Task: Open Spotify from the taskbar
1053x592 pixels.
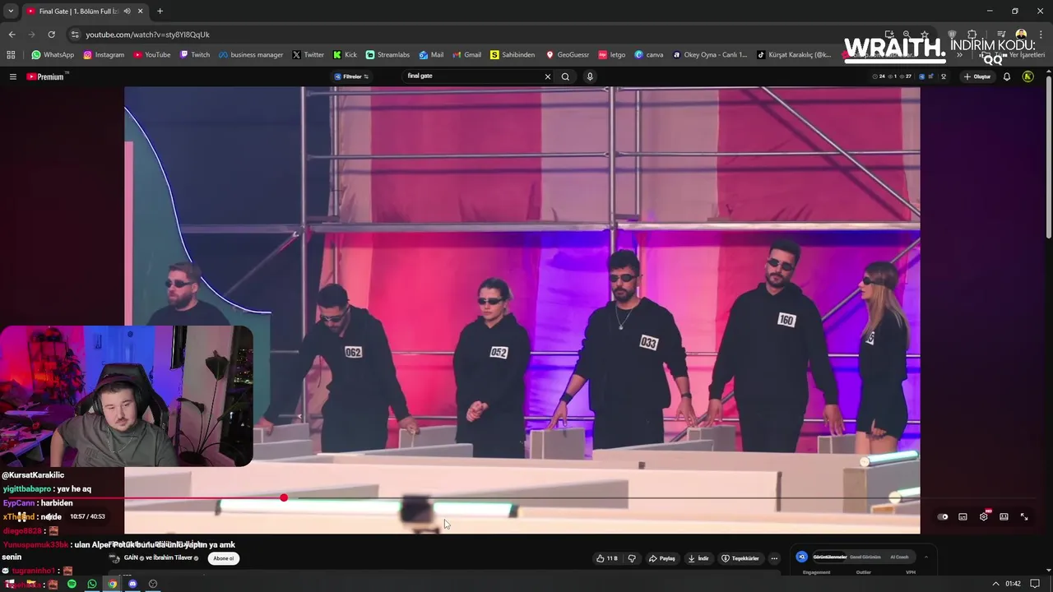Action: pos(72,584)
